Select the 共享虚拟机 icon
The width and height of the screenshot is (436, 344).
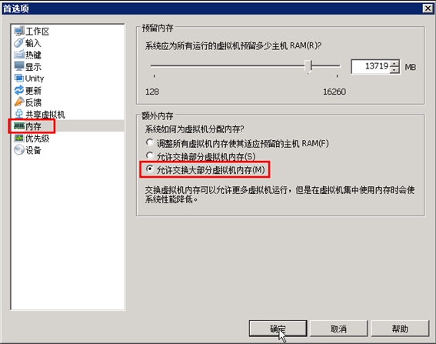click(x=19, y=114)
